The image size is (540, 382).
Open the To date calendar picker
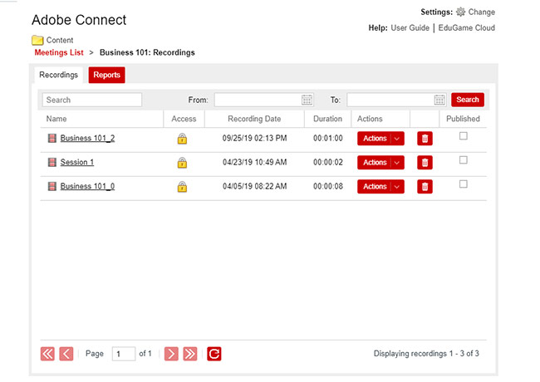439,100
